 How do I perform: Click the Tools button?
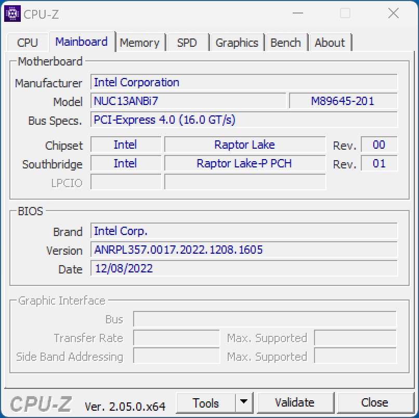(x=206, y=402)
